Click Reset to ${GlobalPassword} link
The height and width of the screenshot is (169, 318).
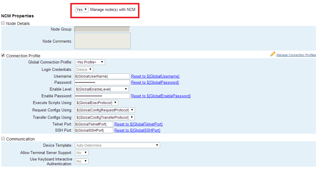[155, 83]
